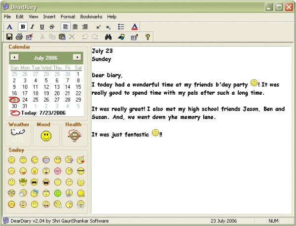Image resolution: width=296 pixels, height=226 pixels.
Task: Maximize the DearDiary window
Action: (279, 7)
